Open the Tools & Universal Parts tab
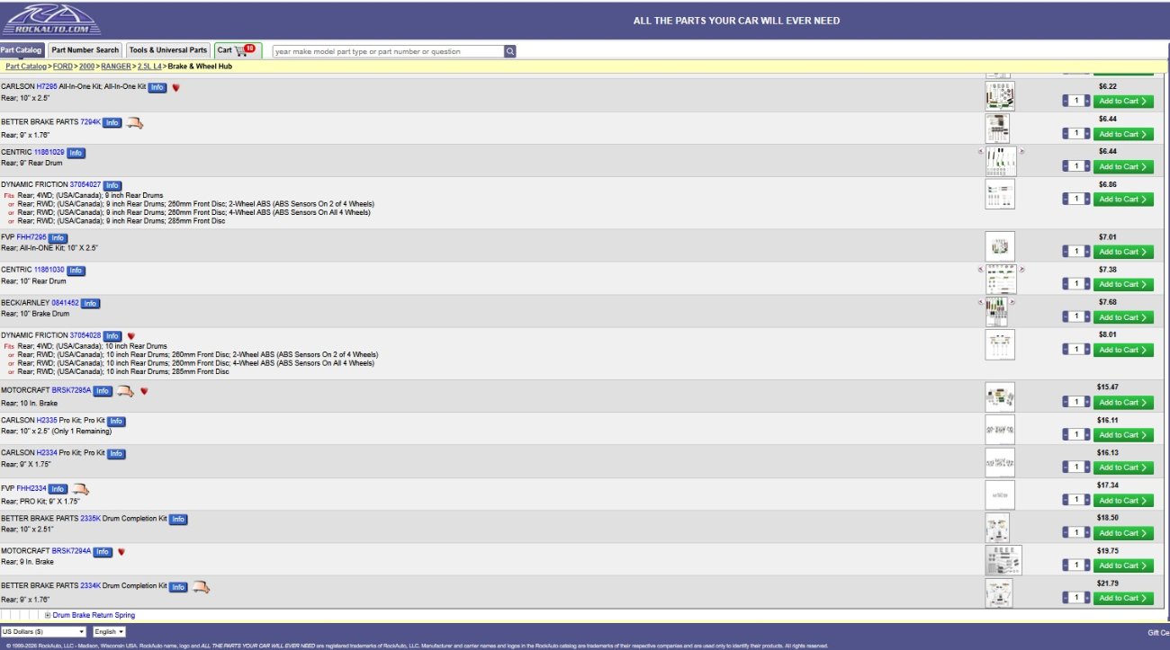Image resolution: width=1170 pixels, height=650 pixels. coord(167,51)
